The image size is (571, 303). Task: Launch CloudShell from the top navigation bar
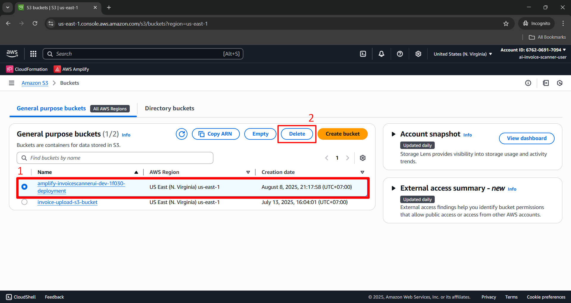click(363, 54)
